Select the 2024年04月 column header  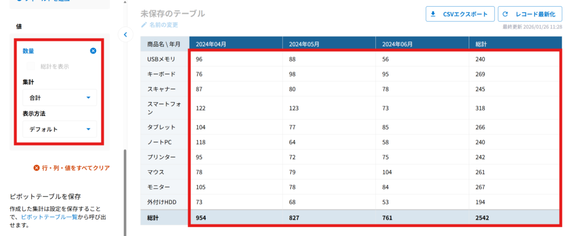coord(235,44)
